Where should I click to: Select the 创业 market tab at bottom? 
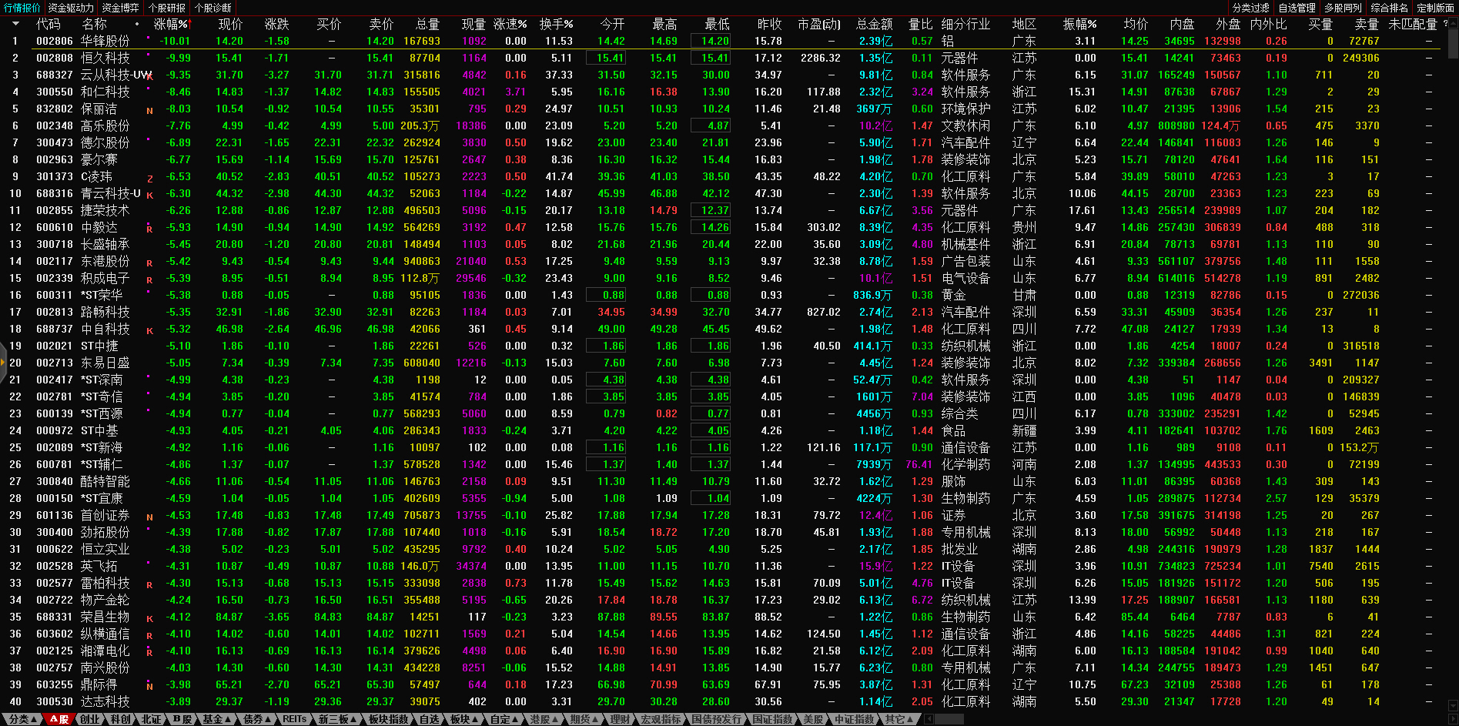[x=90, y=719]
